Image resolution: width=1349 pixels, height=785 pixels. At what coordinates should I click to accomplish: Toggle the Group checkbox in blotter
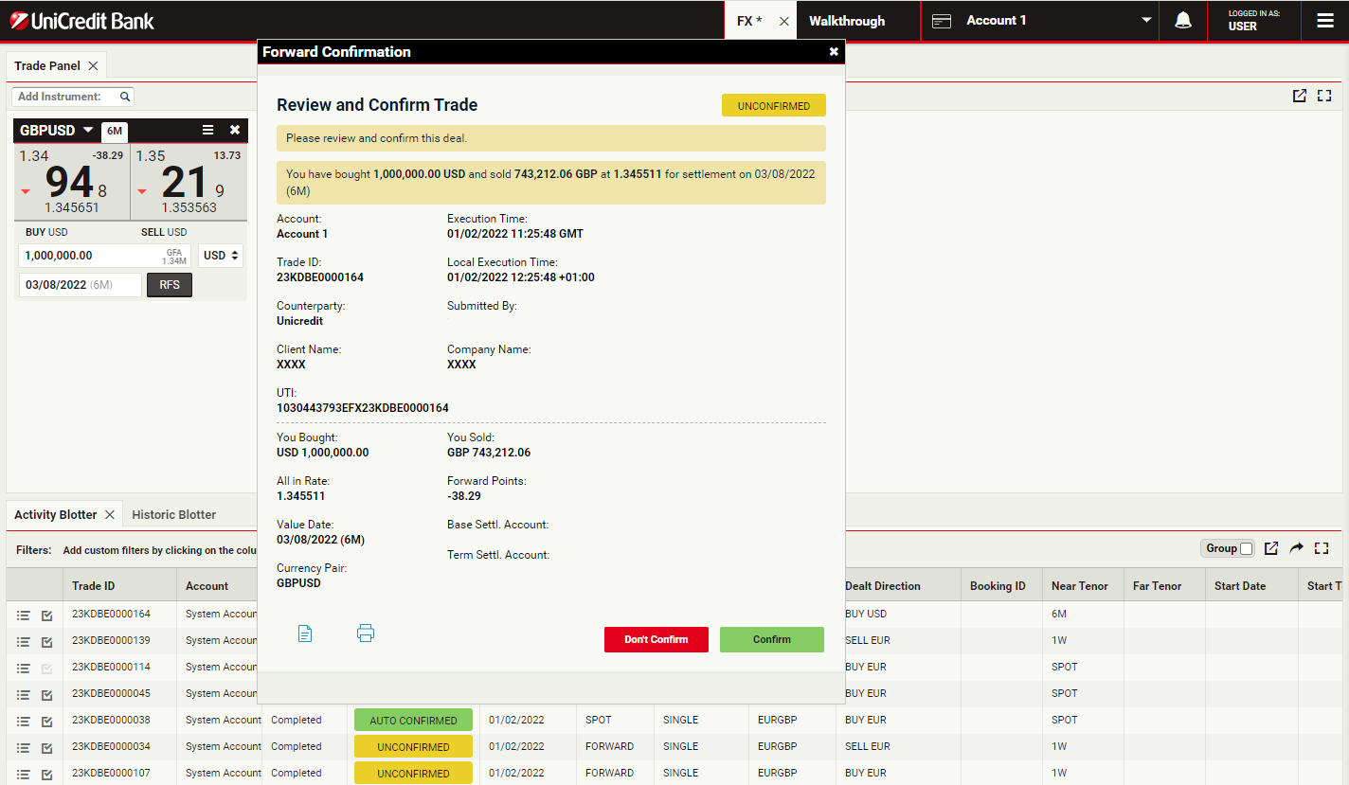click(1246, 549)
